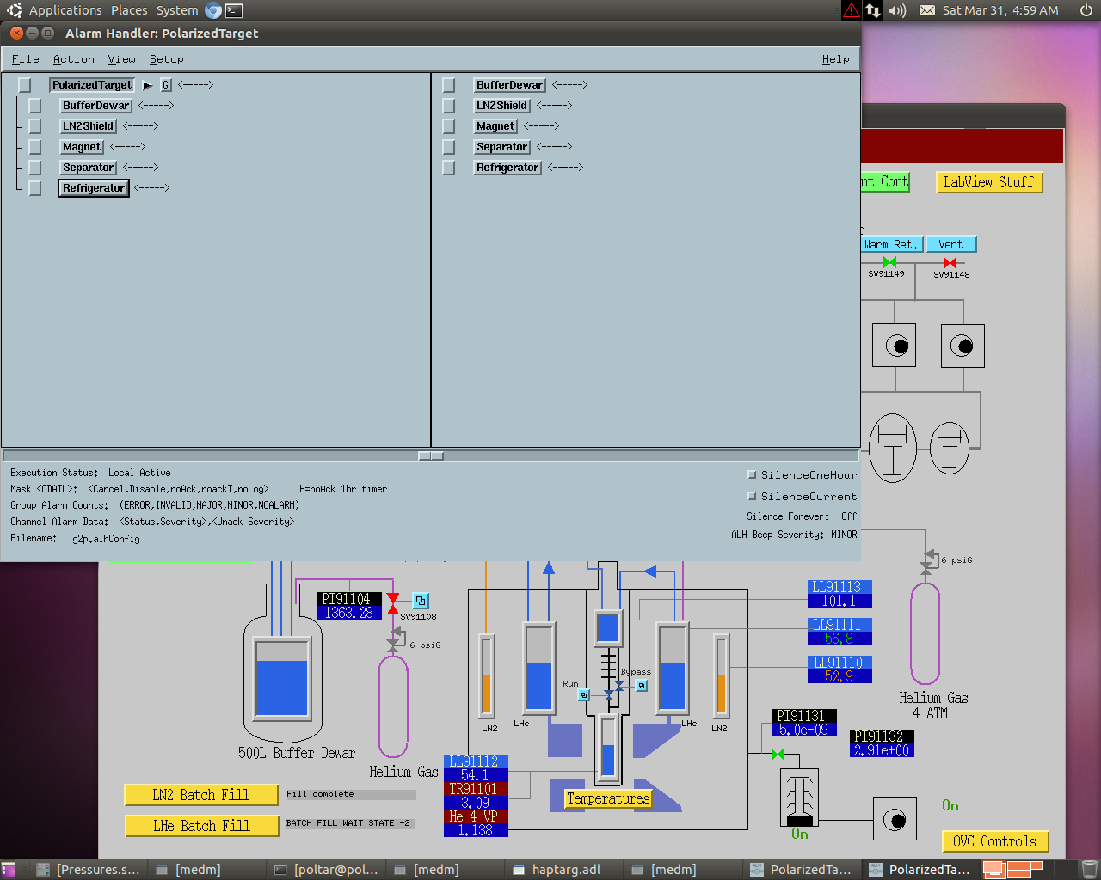Click the turbo pump symbol marked On

click(x=800, y=797)
